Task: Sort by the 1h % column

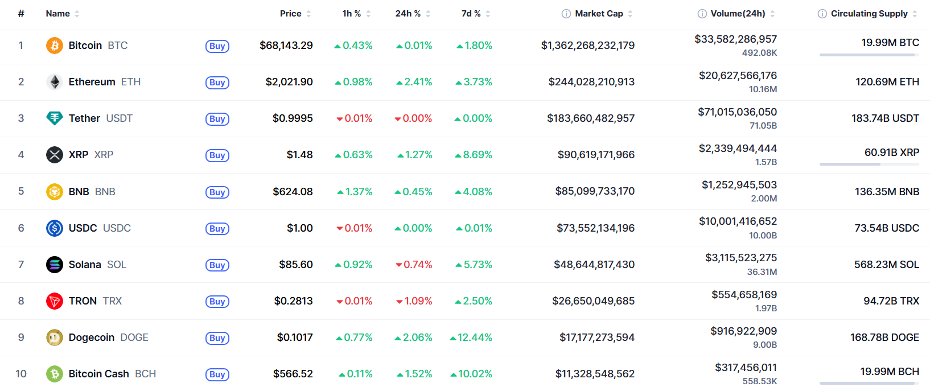Action: point(356,14)
